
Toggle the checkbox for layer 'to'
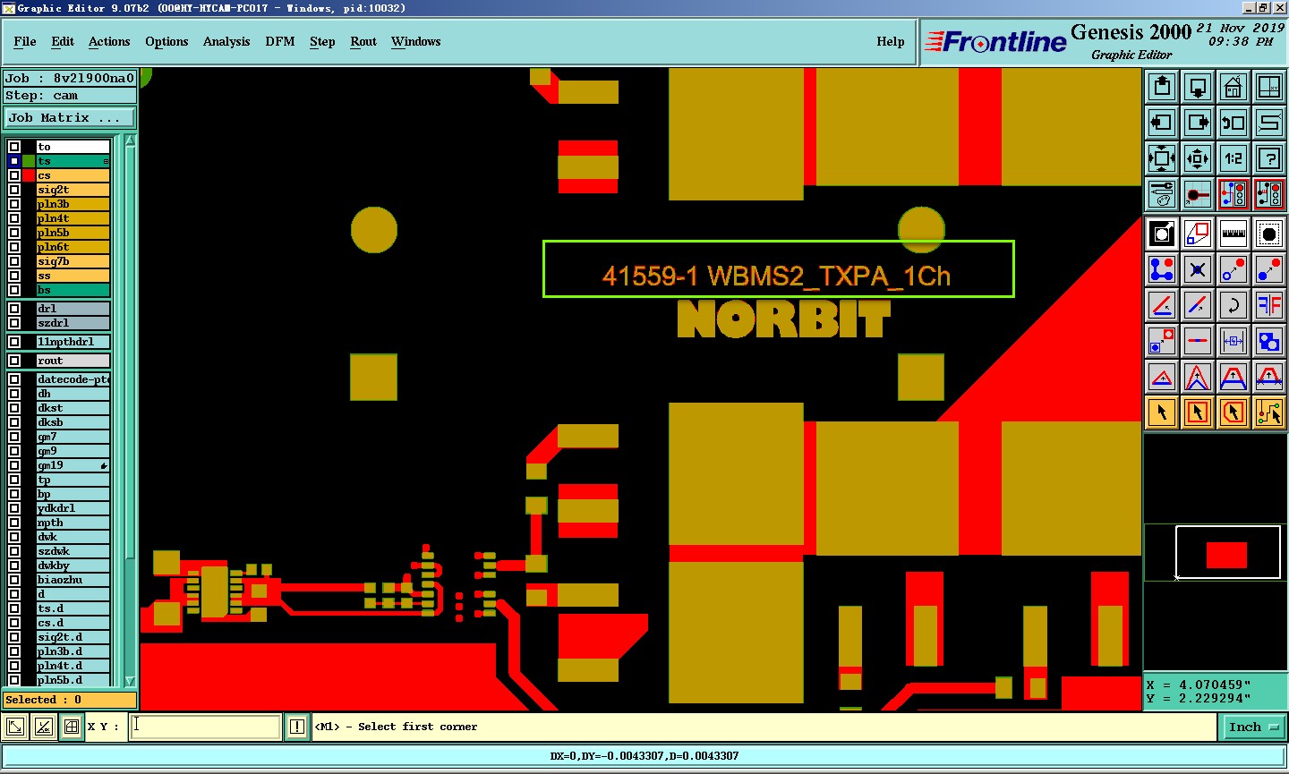click(14, 147)
